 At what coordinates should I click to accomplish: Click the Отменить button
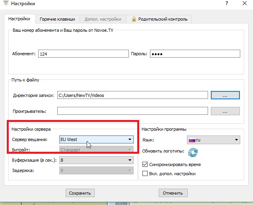(x=173, y=193)
